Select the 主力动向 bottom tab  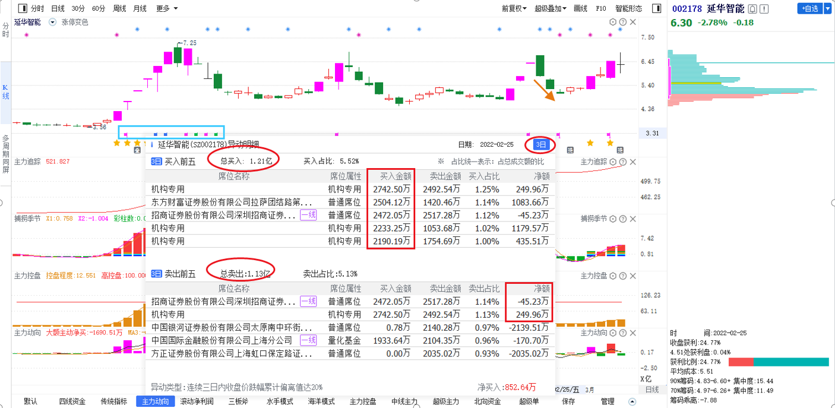155,401
